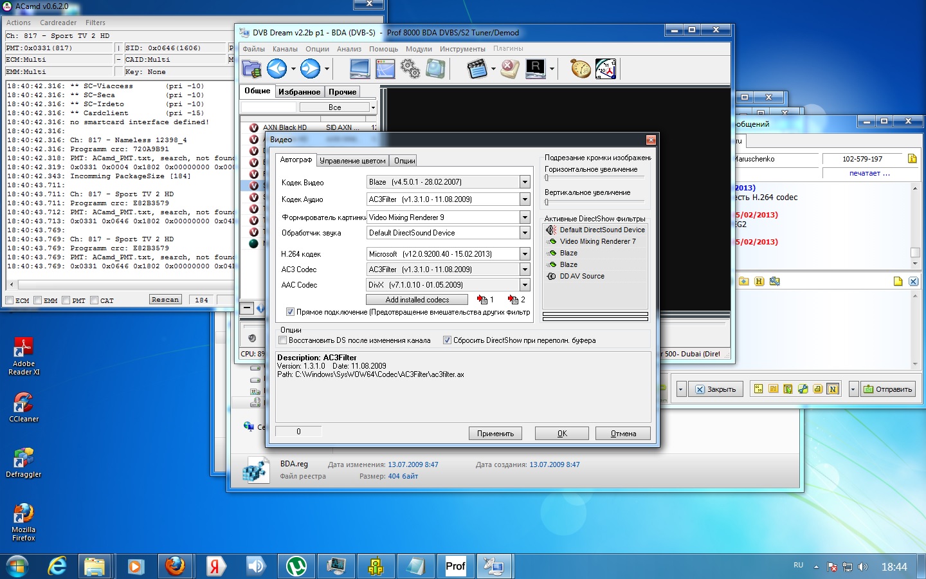Click the clapperboard recording icon
Screen dimensions: 926x579
477,68
